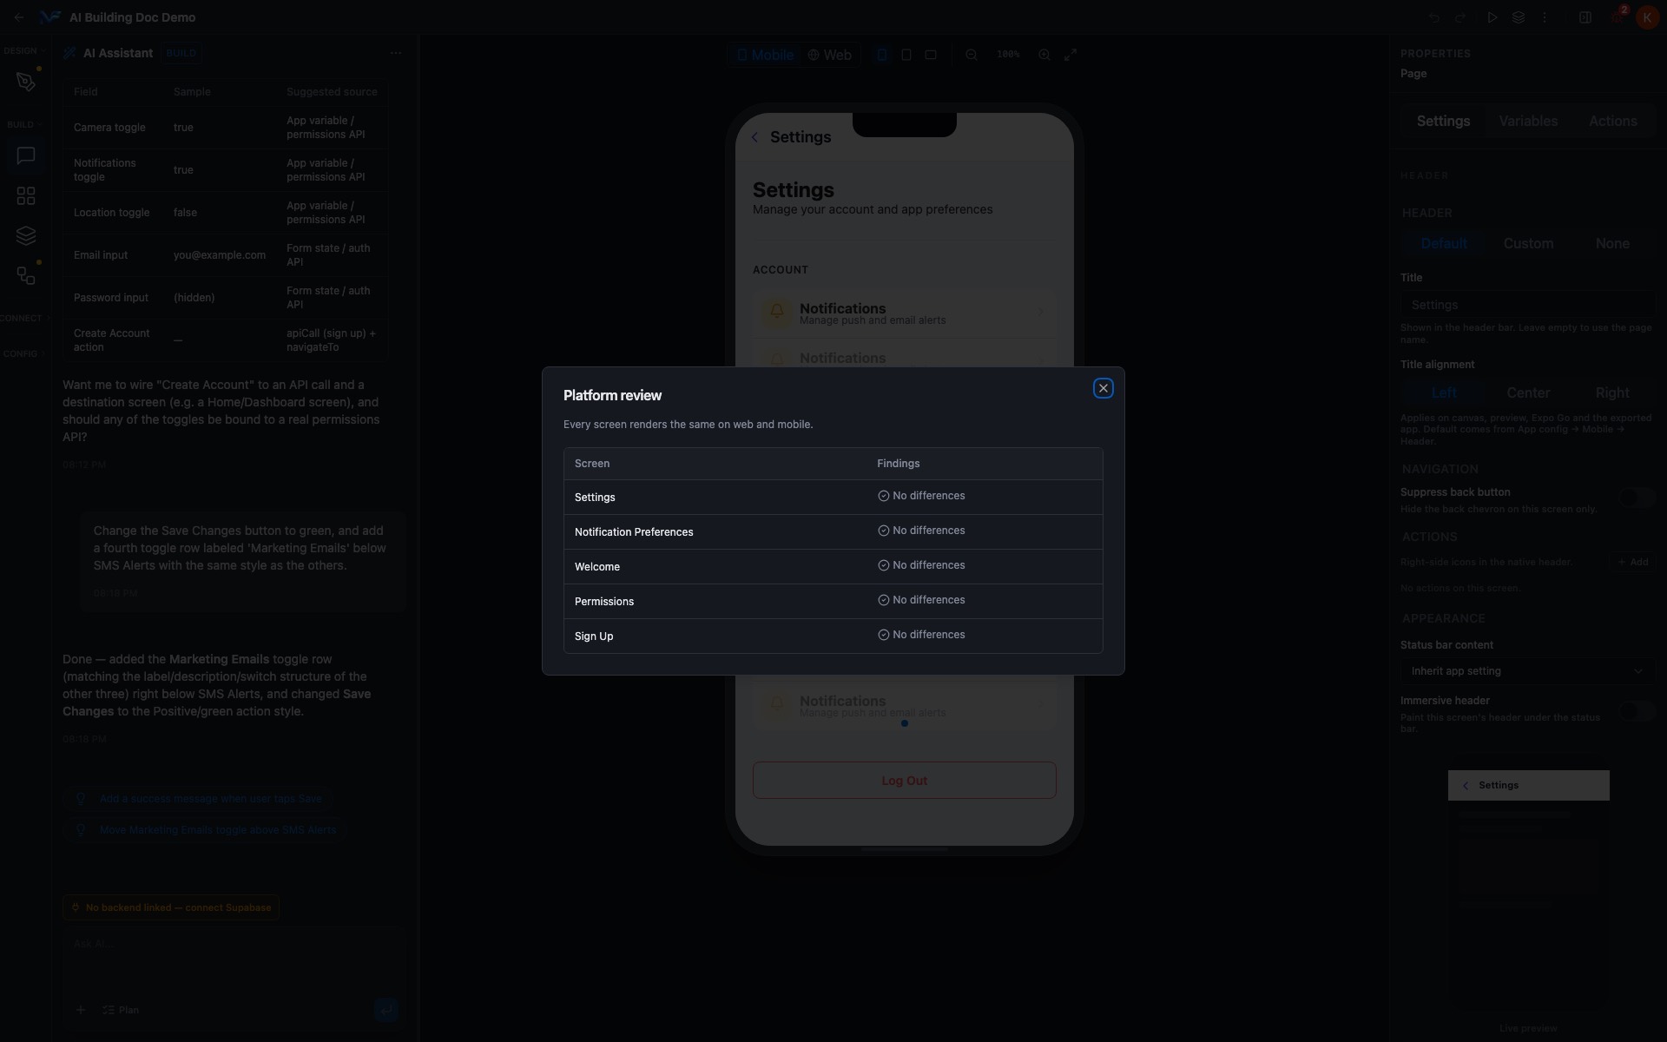
Task: Expand the CONNECT sidebar section
Action: [x=24, y=319]
